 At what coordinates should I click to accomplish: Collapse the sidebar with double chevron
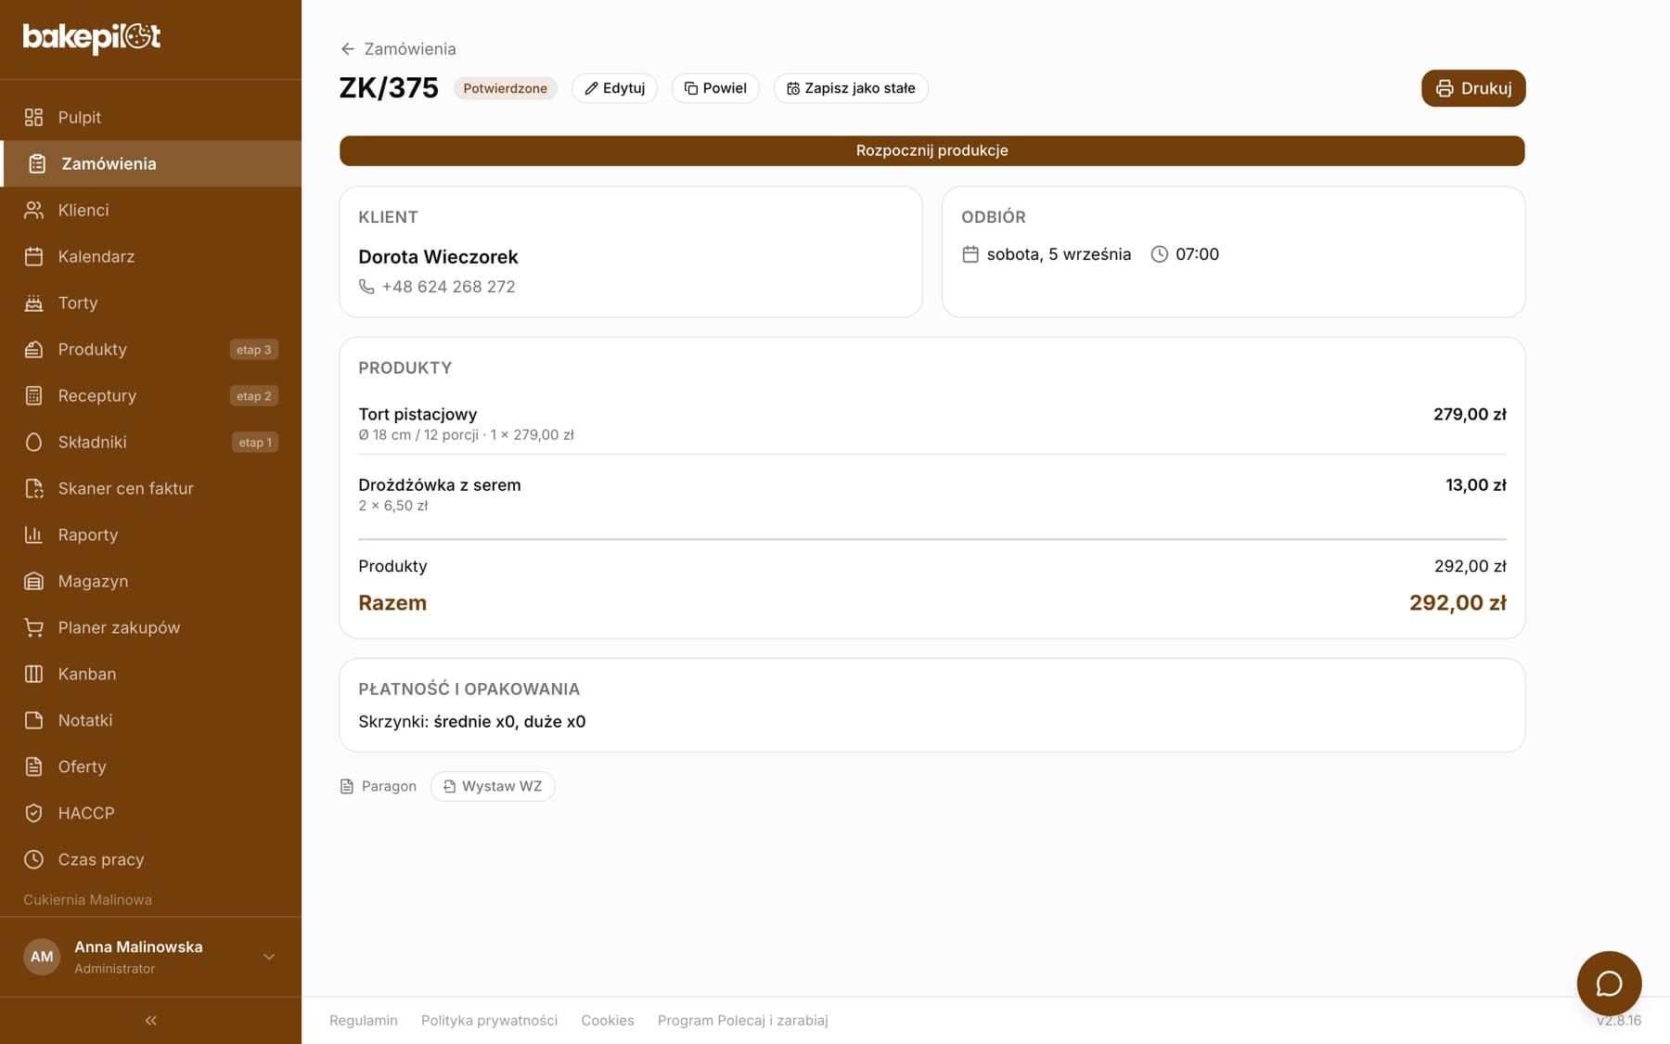point(150,1021)
